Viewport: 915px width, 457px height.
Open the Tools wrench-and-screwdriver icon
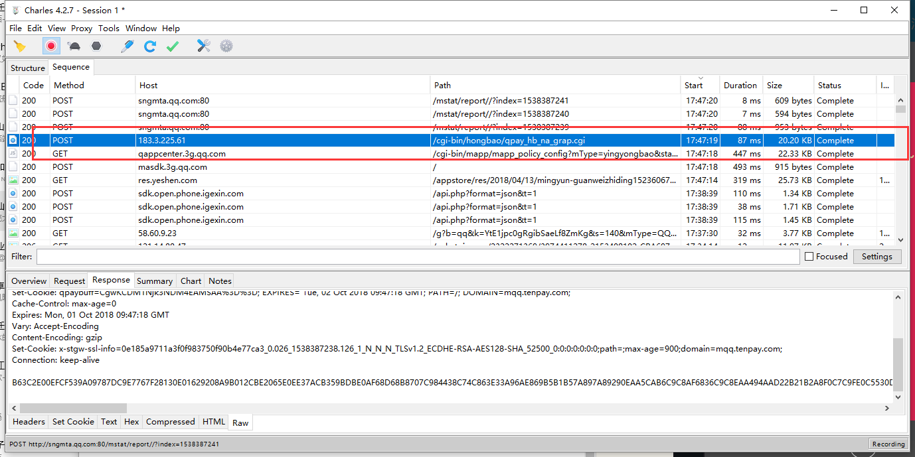(204, 46)
